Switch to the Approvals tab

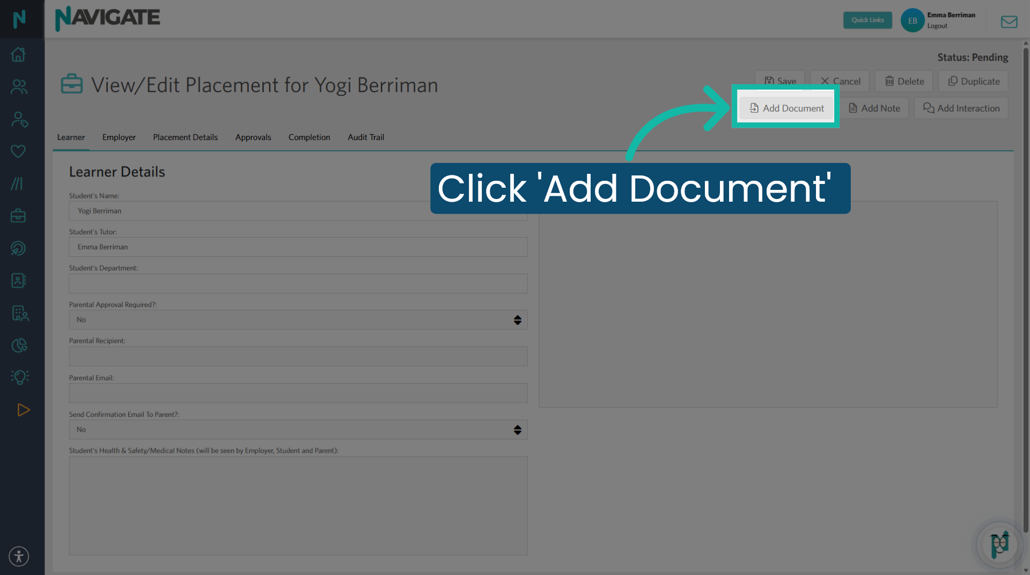click(x=253, y=137)
